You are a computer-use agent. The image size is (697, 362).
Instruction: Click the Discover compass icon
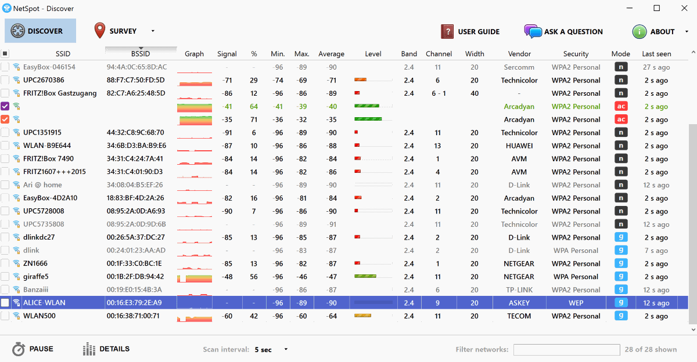pyautogui.click(x=17, y=31)
